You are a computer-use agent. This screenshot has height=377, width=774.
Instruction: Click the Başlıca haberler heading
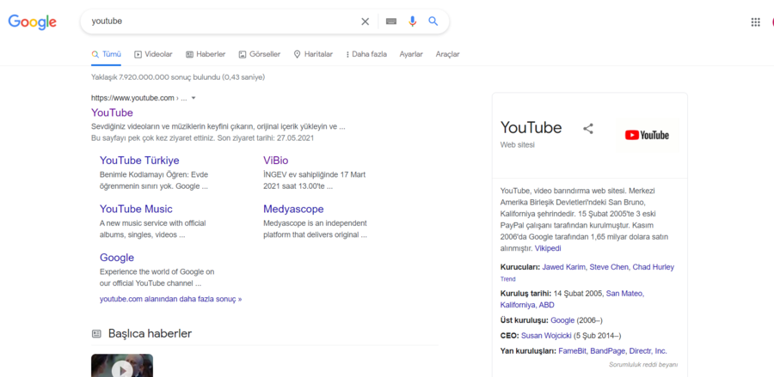[x=150, y=334]
